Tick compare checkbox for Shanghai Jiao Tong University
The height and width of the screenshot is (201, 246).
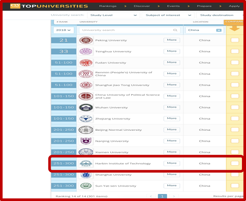pyautogui.click(x=235, y=85)
